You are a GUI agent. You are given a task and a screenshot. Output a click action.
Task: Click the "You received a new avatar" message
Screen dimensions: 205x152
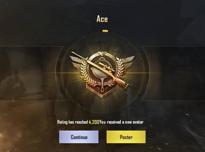(121, 122)
